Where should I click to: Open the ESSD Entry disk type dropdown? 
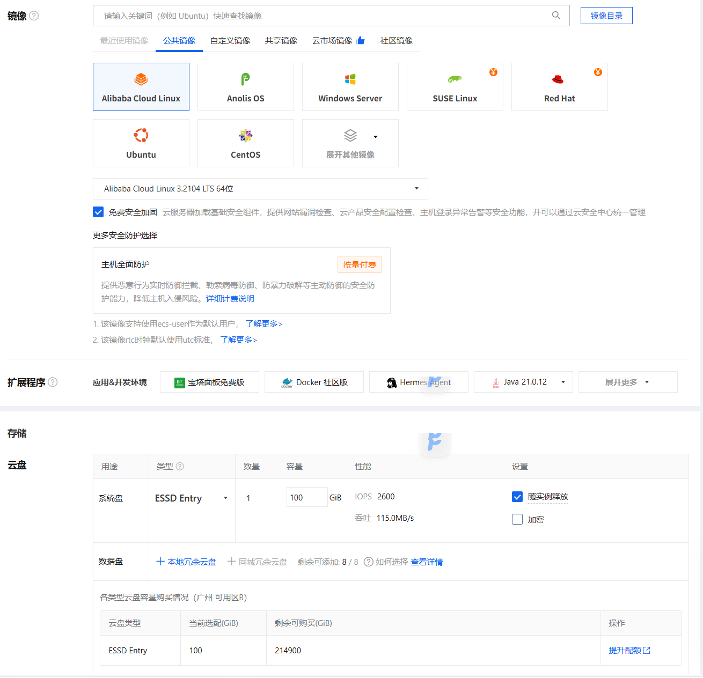tap(192, 498)
